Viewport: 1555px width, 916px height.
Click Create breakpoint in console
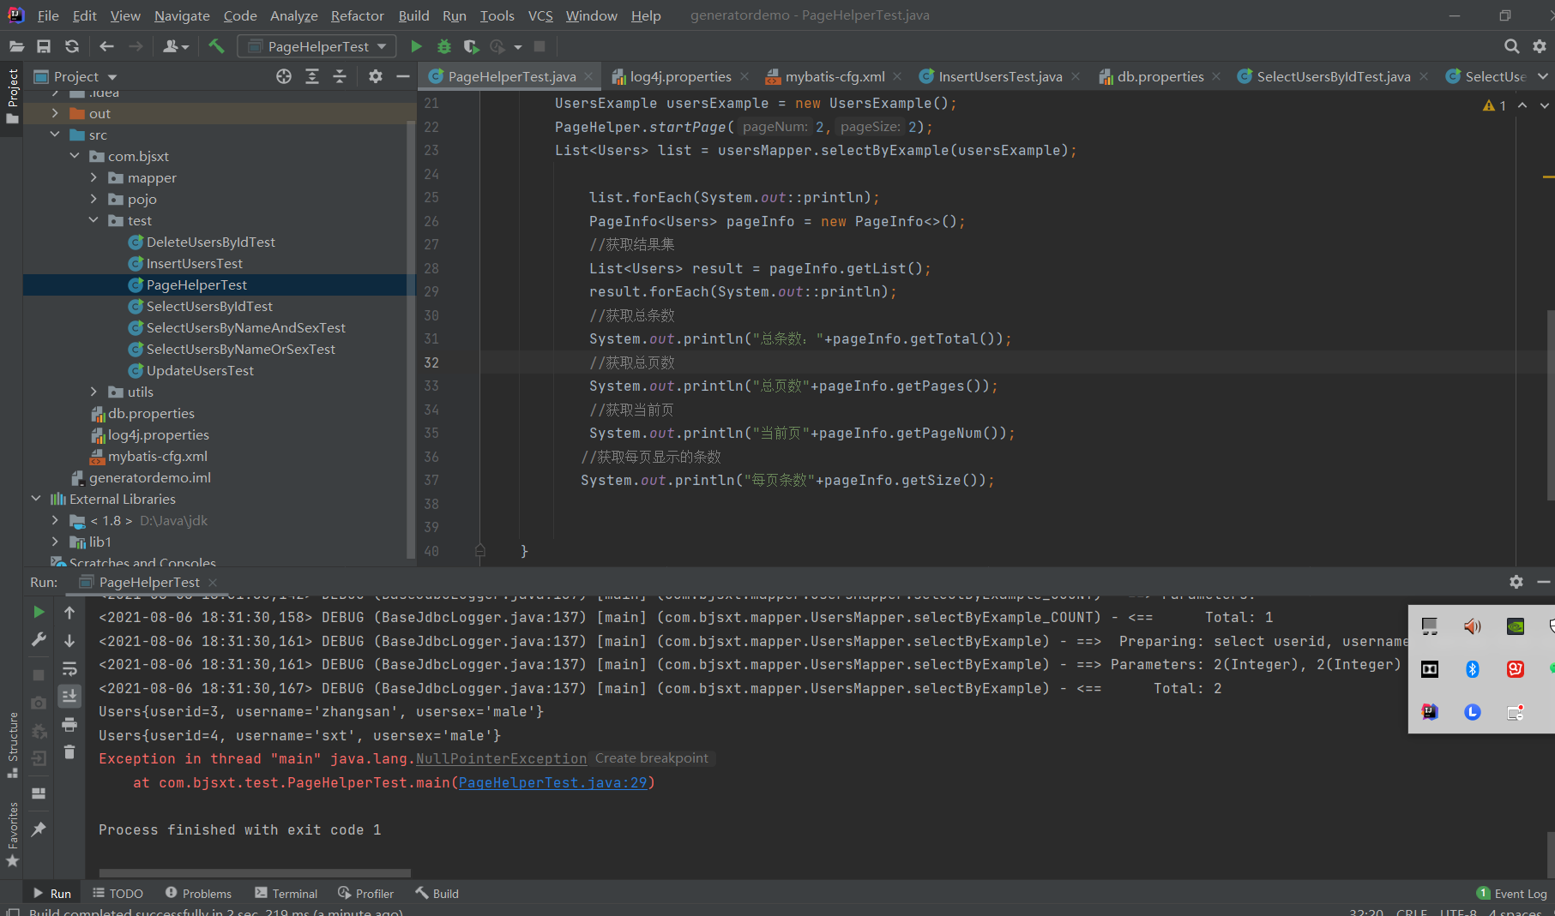coord(652,758)
